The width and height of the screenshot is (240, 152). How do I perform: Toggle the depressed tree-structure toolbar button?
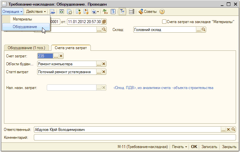tap(122, 12)
